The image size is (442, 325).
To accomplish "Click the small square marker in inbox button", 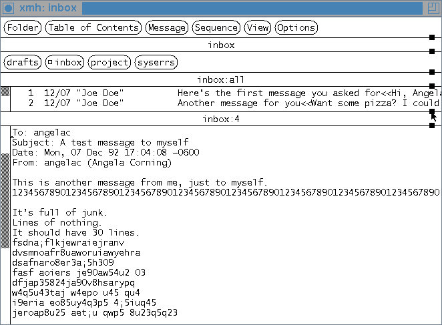I will click(x=49, y=63).
